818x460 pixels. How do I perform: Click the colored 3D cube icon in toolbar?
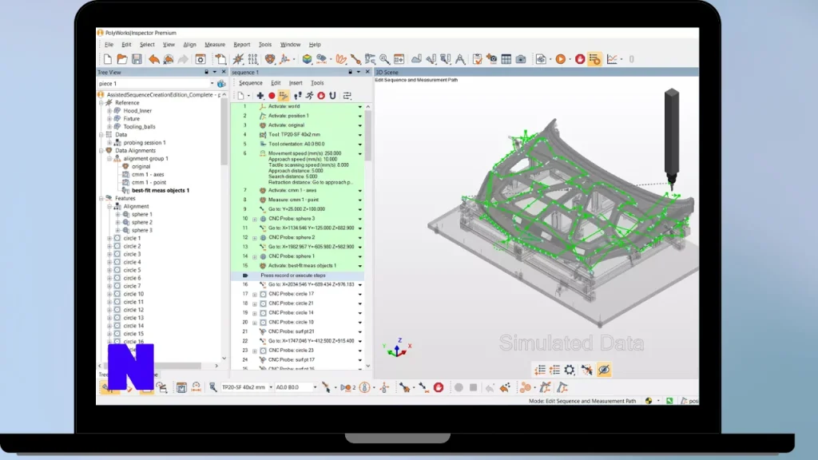tap(307, 59)
